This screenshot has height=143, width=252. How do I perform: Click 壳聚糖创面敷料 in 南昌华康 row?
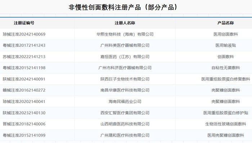(x=226, y=90)
